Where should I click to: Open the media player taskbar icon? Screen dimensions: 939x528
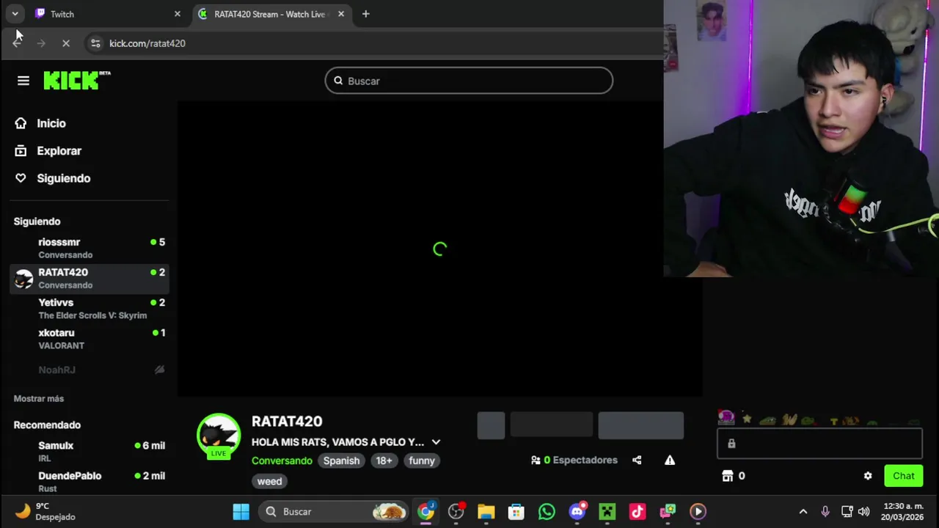pyautogui.click(x=698, y=511)
